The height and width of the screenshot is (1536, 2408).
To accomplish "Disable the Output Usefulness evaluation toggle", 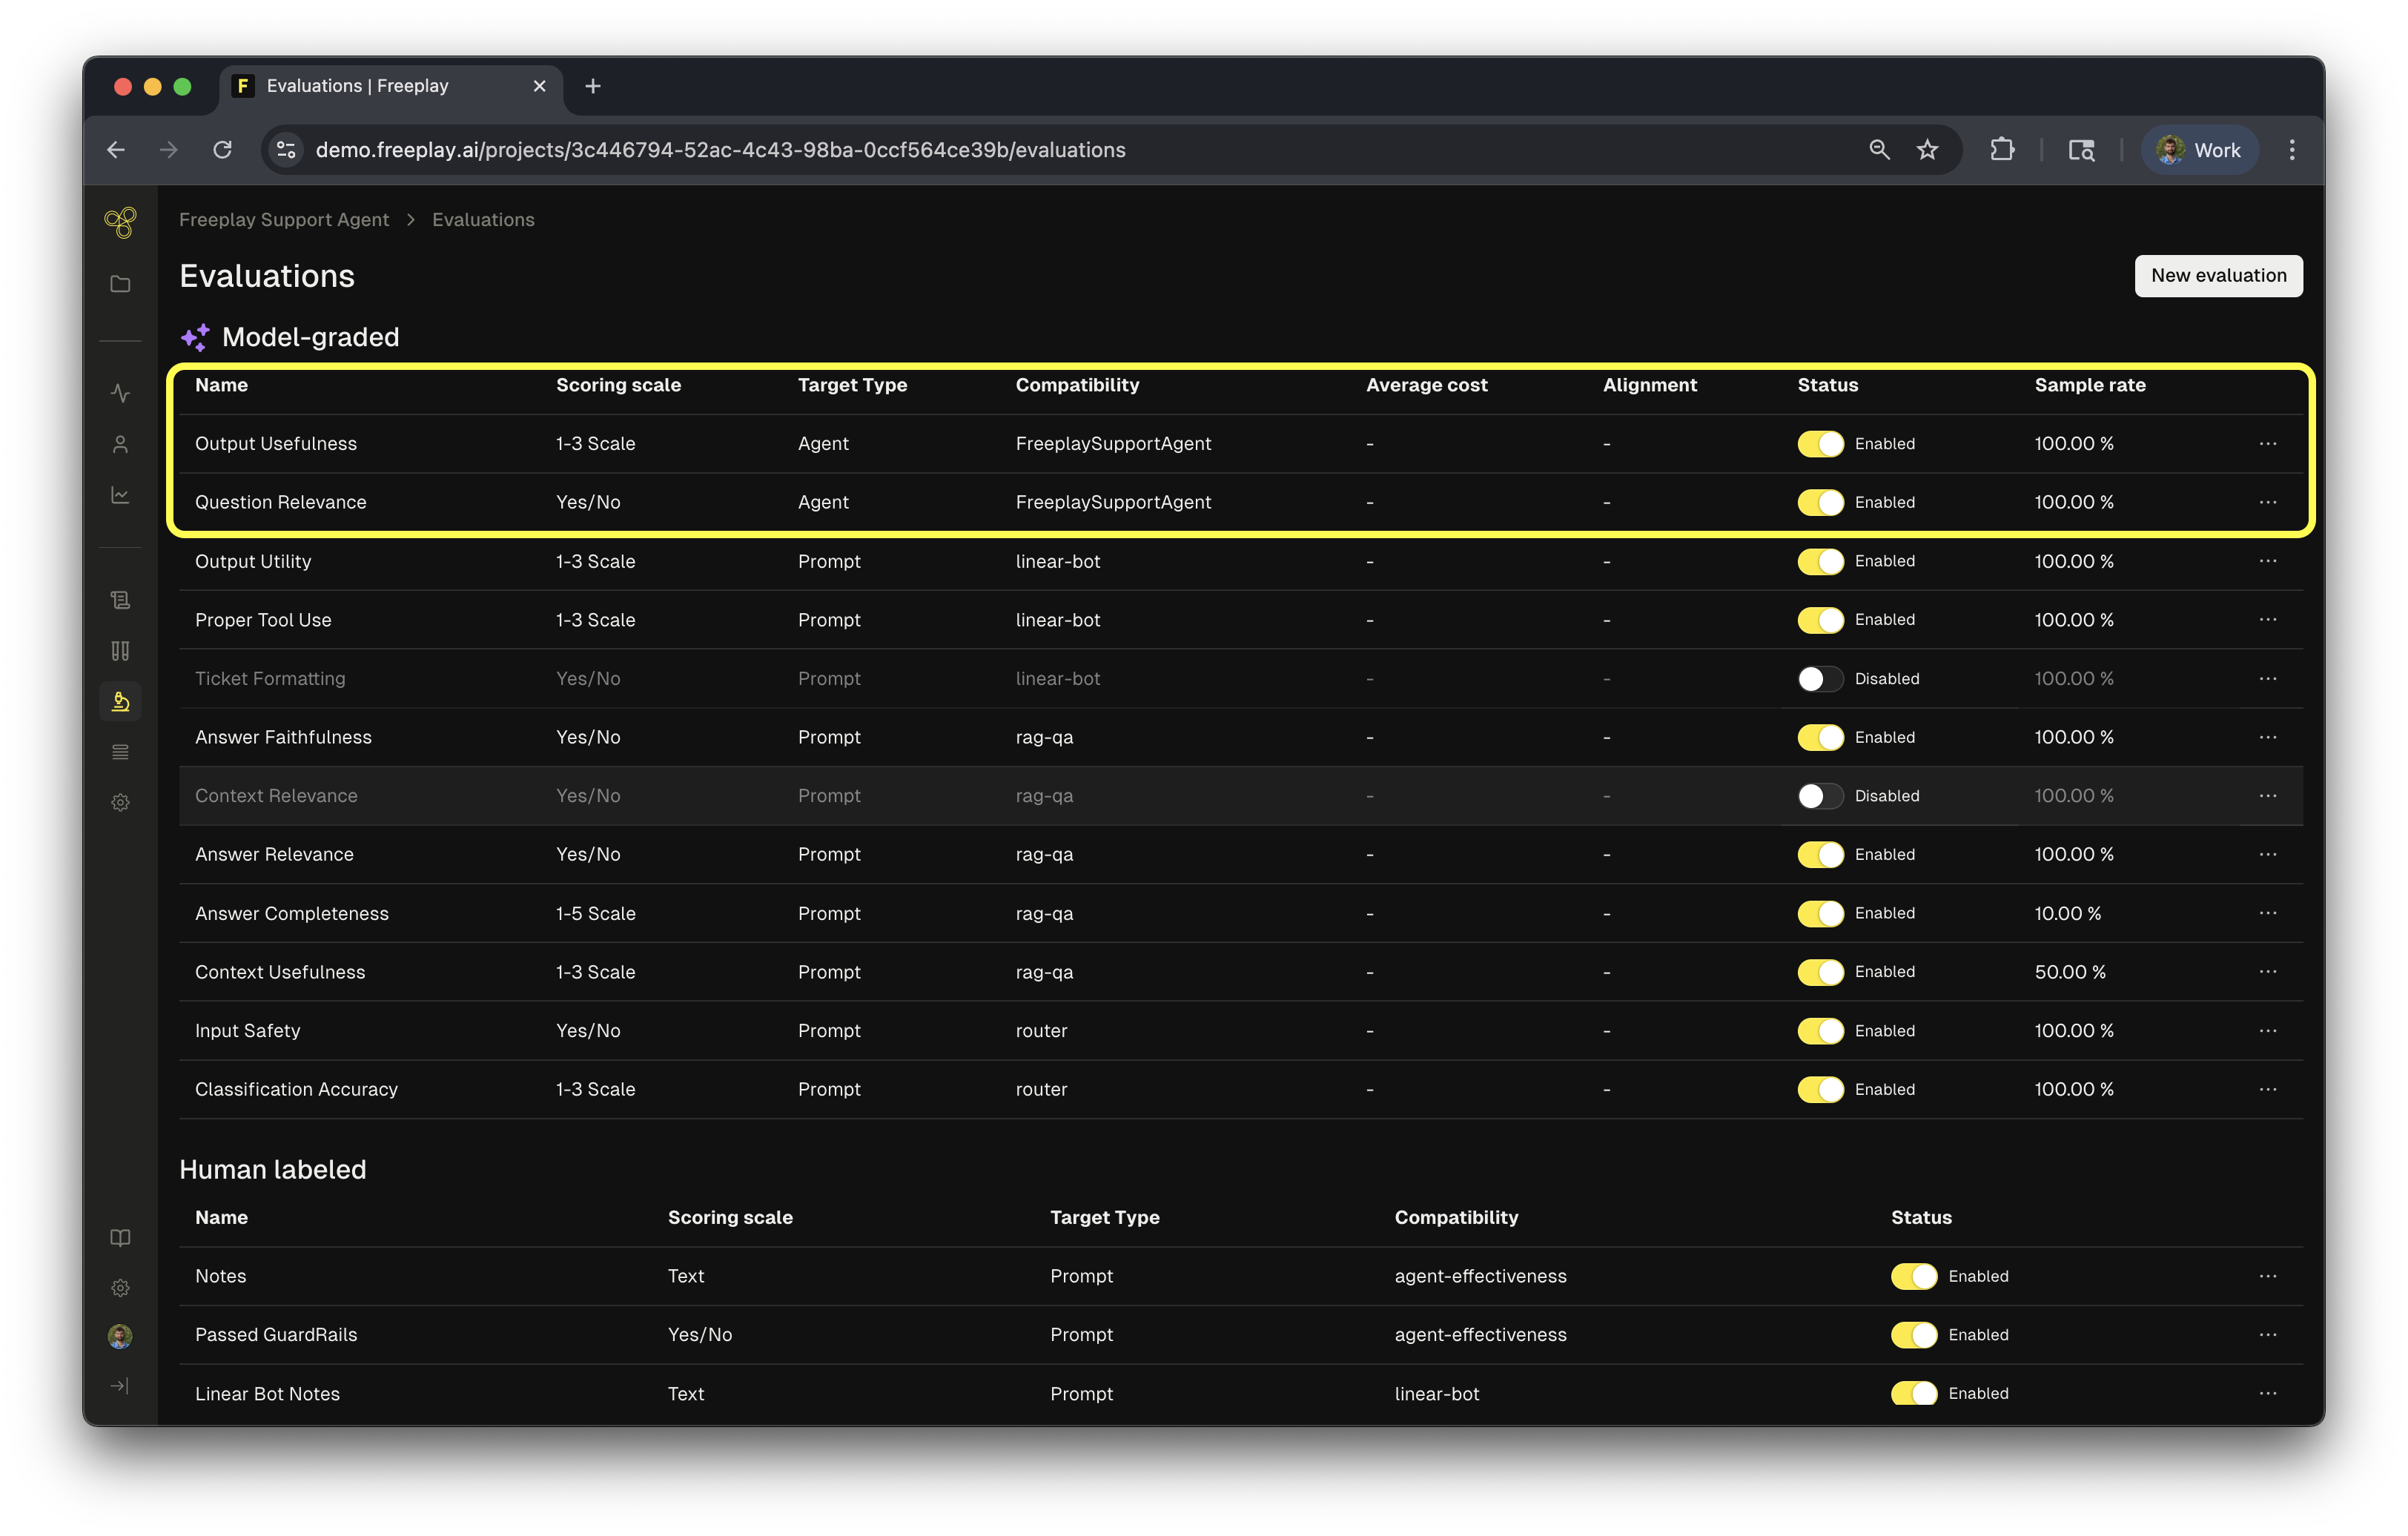I will (1819, 444).
